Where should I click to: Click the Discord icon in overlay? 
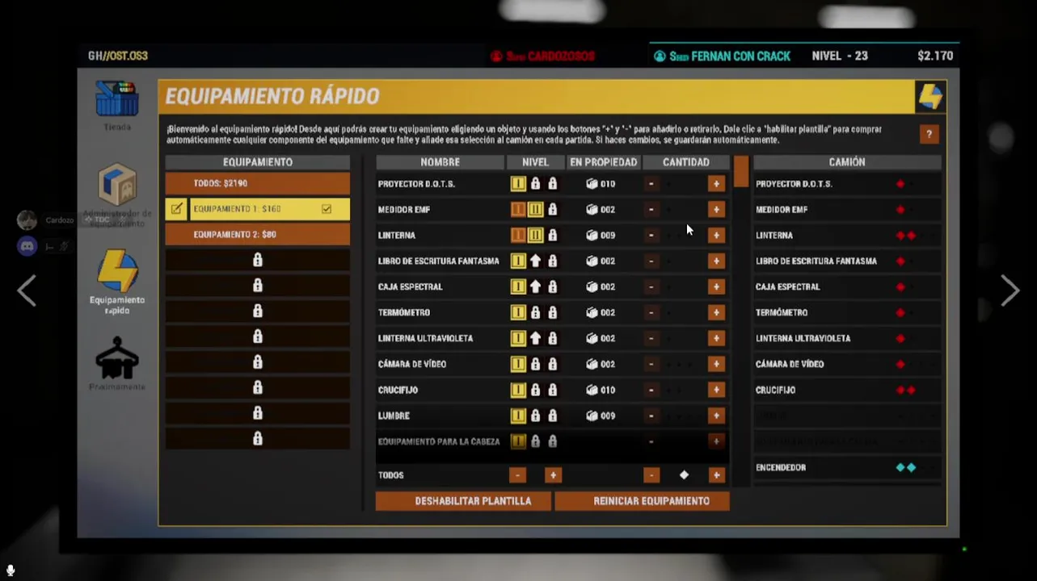coord(27,246)
